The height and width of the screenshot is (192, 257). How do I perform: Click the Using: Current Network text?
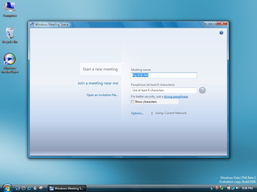click(x=171, y=113)
